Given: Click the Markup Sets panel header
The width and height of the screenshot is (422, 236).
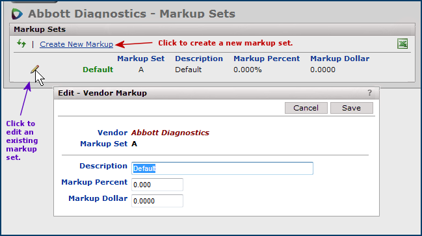Looking at the screenshot, I should [x=213, y=29].
